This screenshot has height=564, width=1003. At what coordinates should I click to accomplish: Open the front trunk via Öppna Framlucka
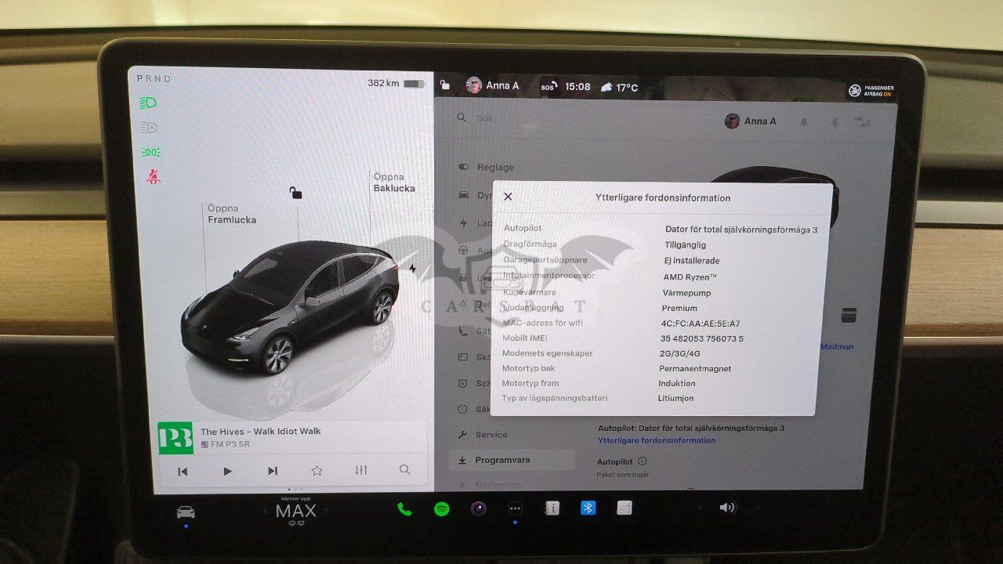(232, 215)
